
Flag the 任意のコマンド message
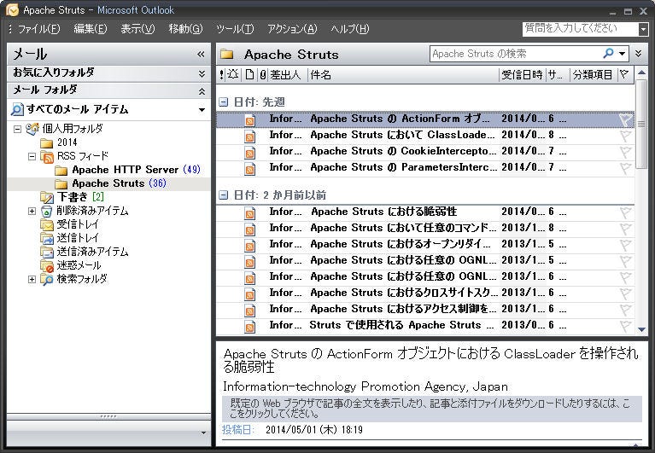(x=625, y=229)
